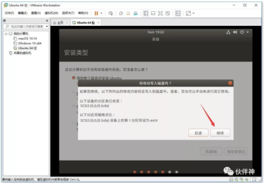Click the Ubuntu network status icon

pyautogui.click(x=229, y=32)
